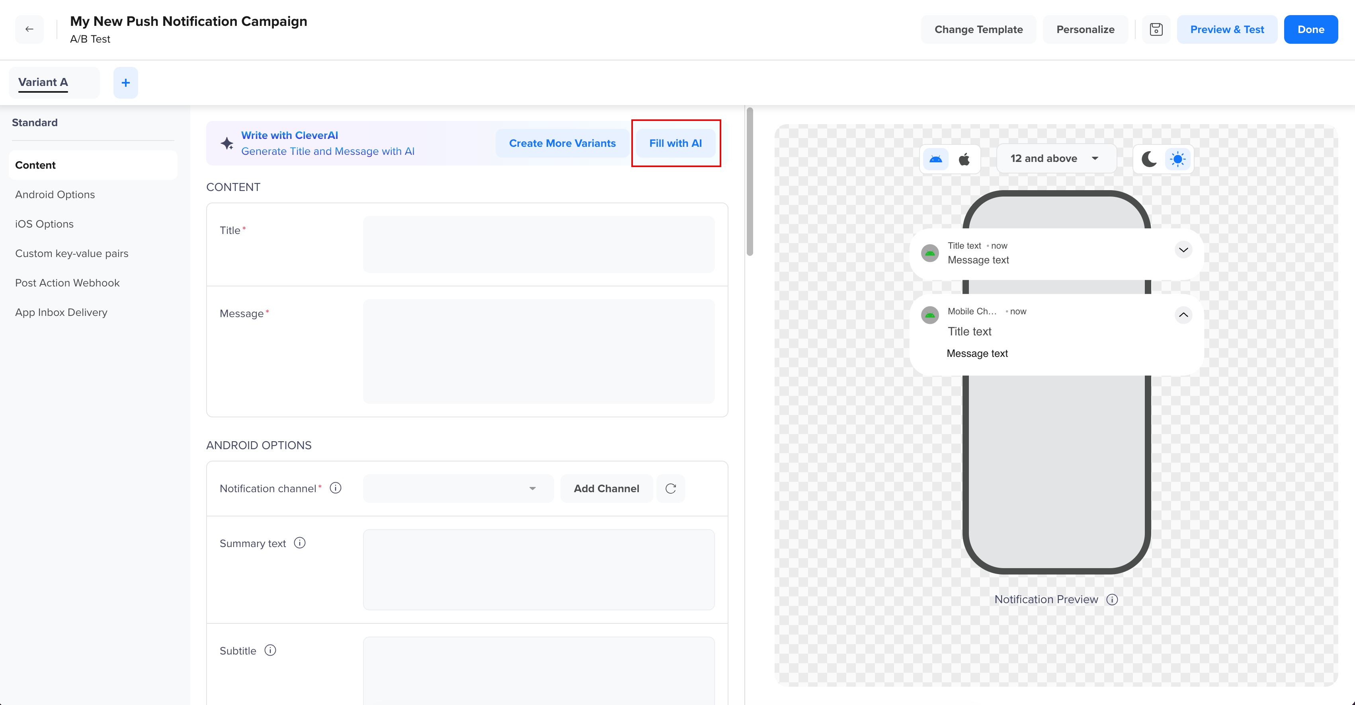
Task: Click the Done button
Action: [1311, 29]
